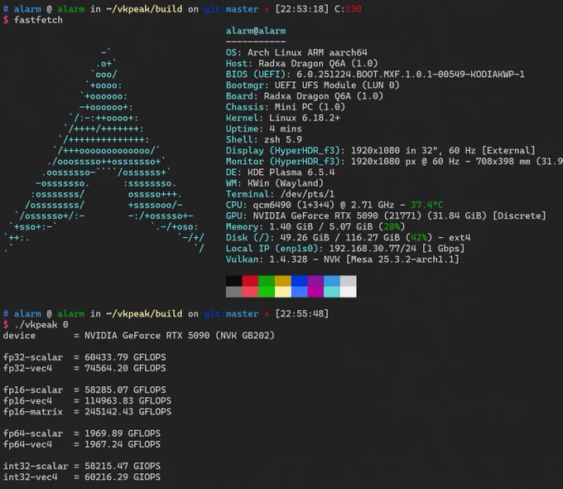The height and width of the screenshot is (489, 563).
Task: Click the 'fp32-scalar = 60433.79 GFLOPS' result
Action: coord(84,357)
